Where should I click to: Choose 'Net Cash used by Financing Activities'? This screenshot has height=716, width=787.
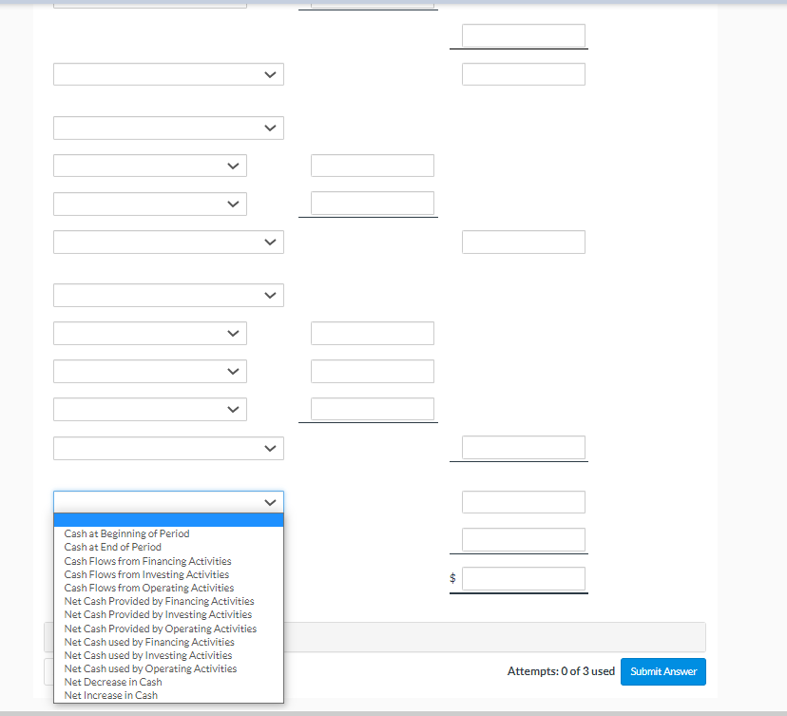coord(168,642)
